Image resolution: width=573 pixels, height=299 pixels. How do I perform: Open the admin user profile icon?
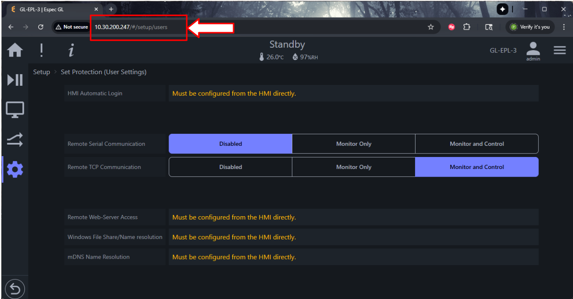(x=533, y=51)
